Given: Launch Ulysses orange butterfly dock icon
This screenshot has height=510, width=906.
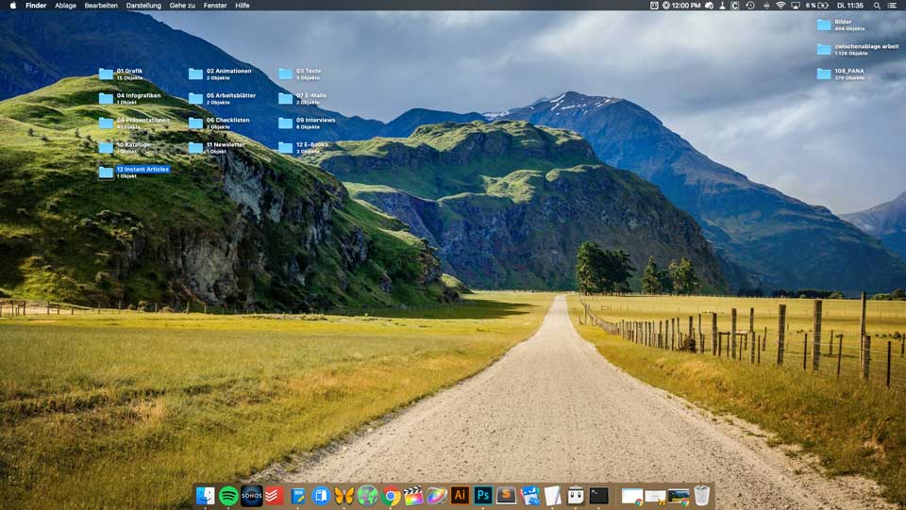Looking at the screenshot, I should pyautogui.click(x=344, y=496).
